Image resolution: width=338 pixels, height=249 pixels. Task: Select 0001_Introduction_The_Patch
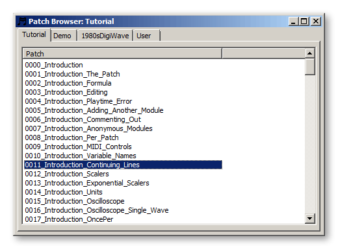point(72,74)
